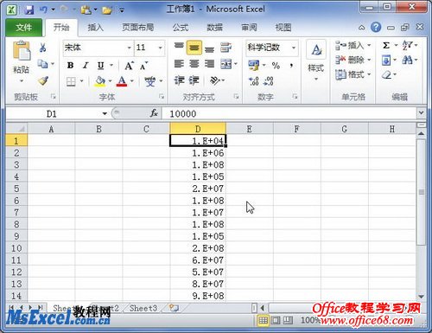Click the phonetic guide 文 icon
The height and width of the screenshot is (333, 432).
coord(150,81)
